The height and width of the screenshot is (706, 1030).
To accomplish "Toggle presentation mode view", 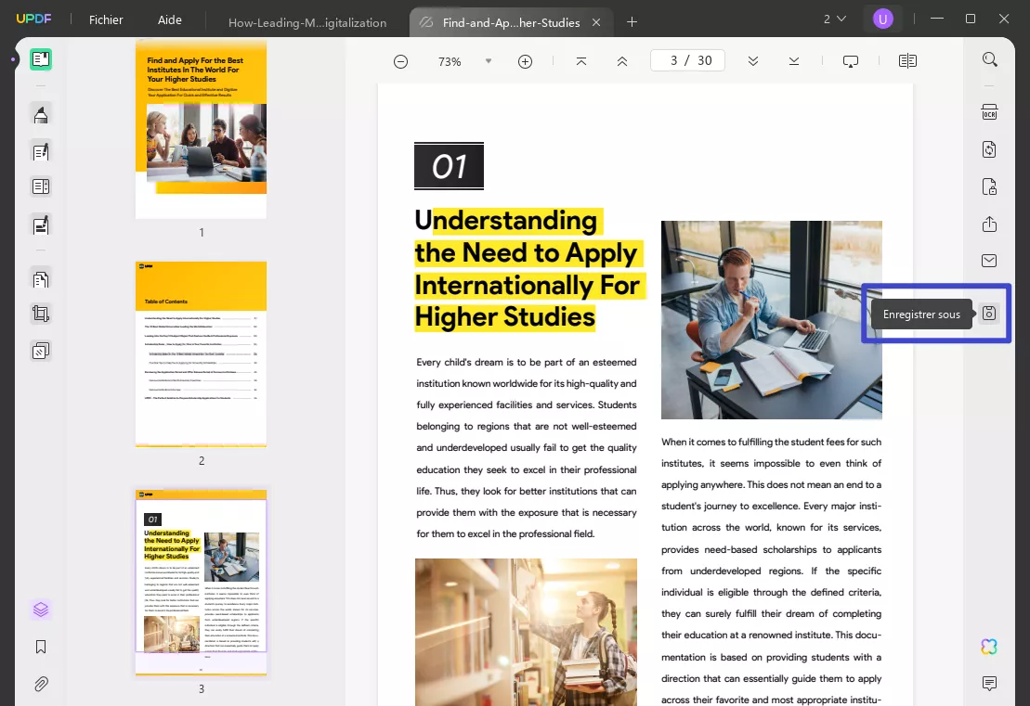I will click(x=850, y=60).
